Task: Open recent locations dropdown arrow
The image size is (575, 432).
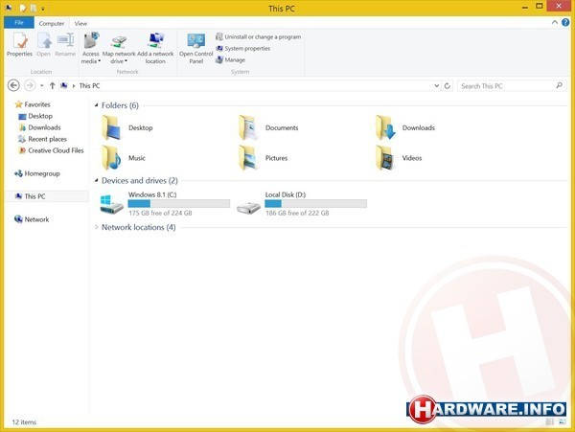Action: pos(42,86)
